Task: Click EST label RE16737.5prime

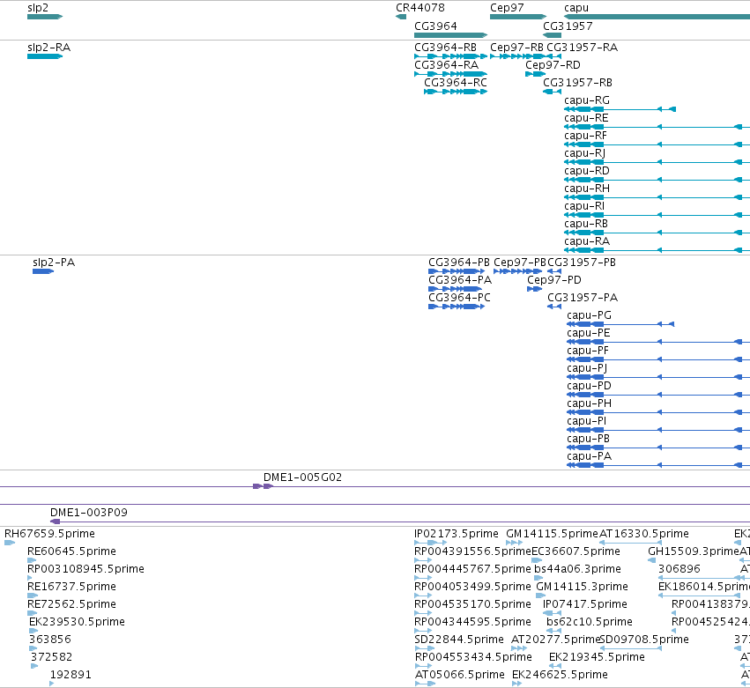Action: 71,587
